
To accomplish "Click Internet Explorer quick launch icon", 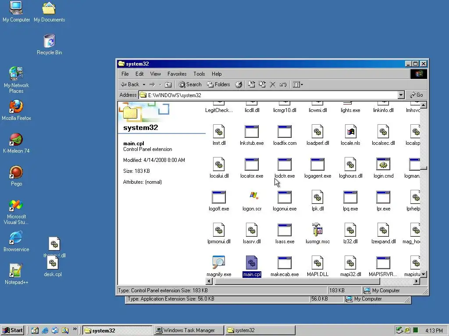I will click(45, 331).
